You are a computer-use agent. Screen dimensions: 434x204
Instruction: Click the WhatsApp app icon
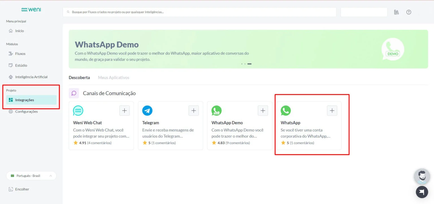[x=286, y=111]
